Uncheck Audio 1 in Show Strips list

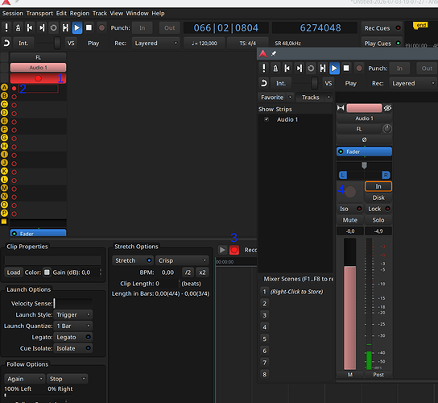pos(267,119)
